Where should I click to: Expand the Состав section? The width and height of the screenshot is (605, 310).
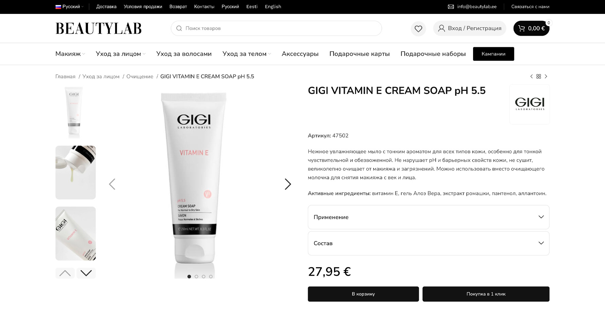point(428,243)
